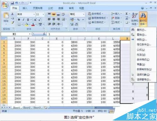Click the AutoSum sigma icon
Image resolution: width=157 pixels, height=121 pixels.
pos(127,14)
